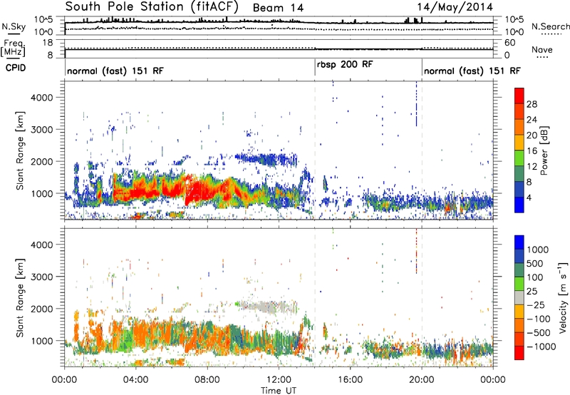Screen dimensions: 570x395
Task: Click the date '14/May/2014'
Action: click(x=455, y=7)
